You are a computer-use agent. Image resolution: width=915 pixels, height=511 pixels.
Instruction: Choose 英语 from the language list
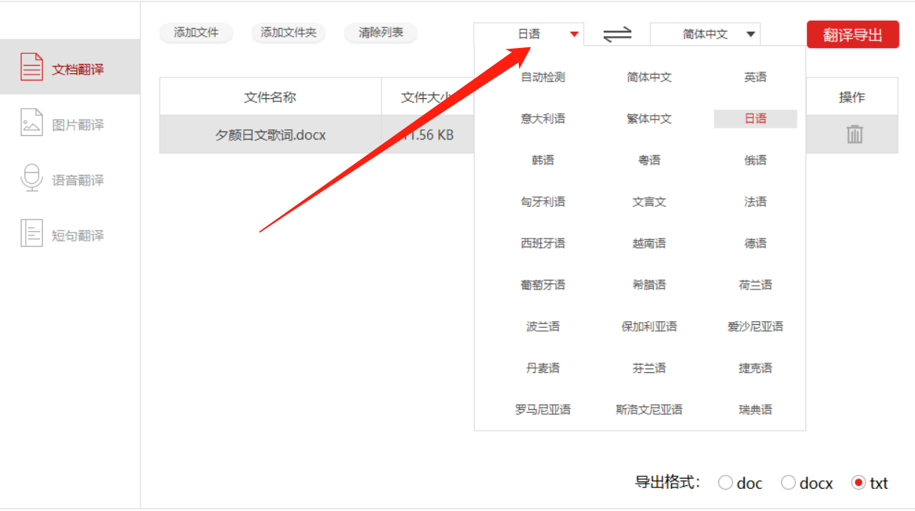755,77
